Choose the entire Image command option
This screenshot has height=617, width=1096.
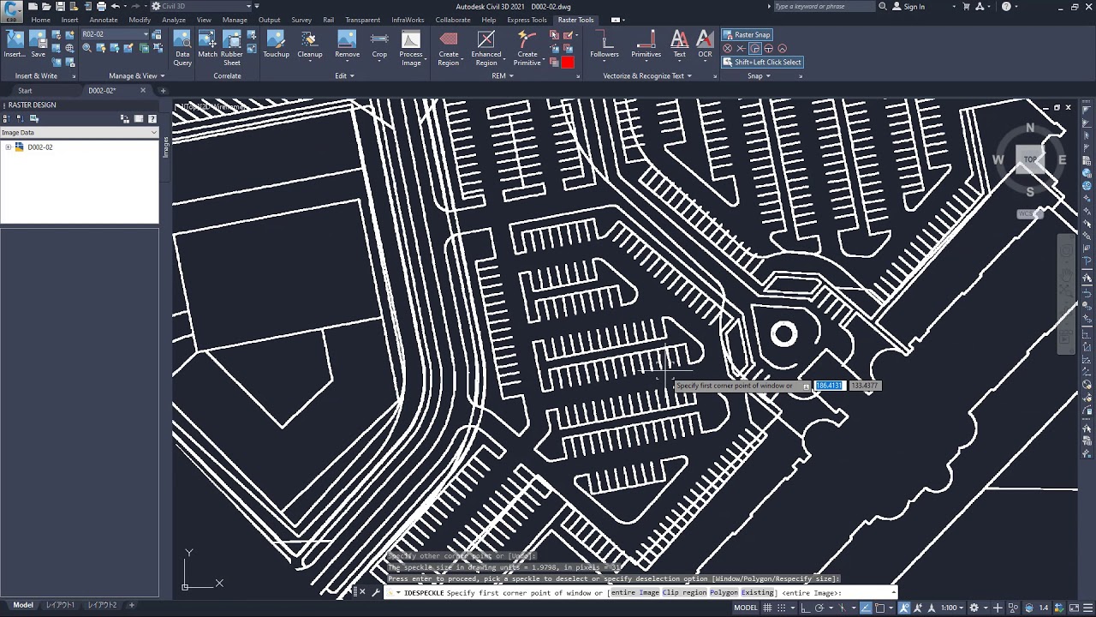(635, 593)
